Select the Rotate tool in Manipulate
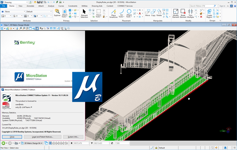The width and height of the screenshot is (237, 150). click(x=159, y=13)
